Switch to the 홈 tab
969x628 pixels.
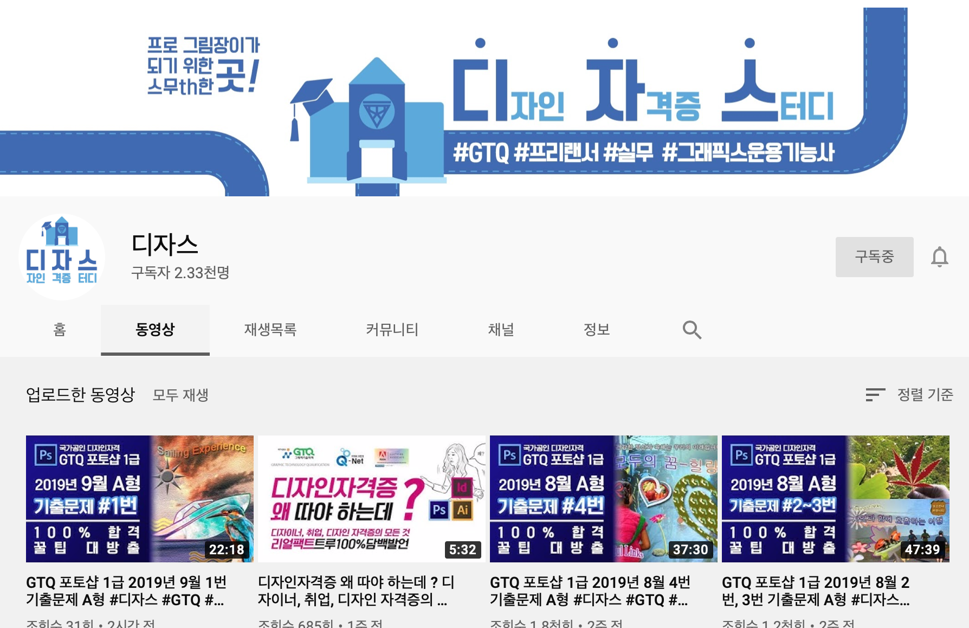click(x=60, y=330)
